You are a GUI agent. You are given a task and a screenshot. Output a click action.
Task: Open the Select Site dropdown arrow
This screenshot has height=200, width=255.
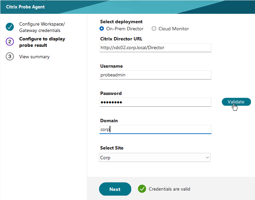click(x=207, y=158)
